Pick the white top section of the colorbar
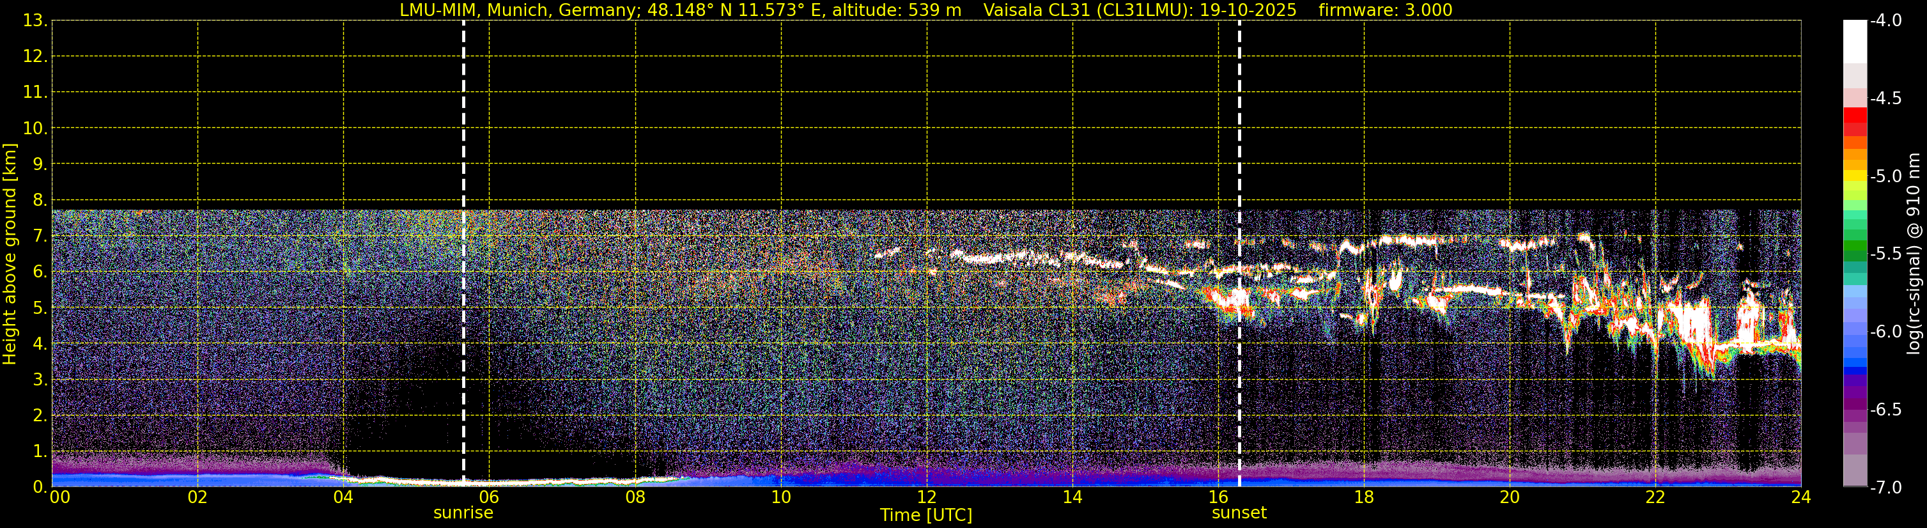 (x=1854, y=41)
